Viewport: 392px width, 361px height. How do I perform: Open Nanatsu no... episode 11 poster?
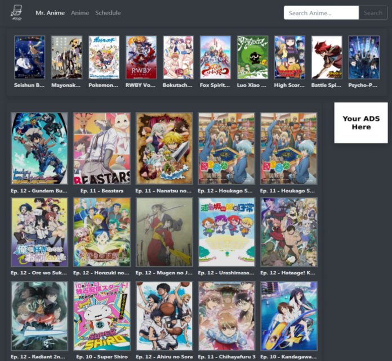[164, 148]
